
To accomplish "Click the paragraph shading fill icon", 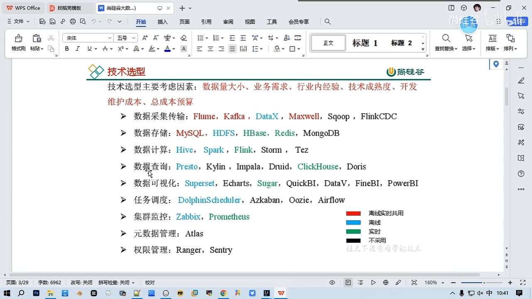I will 277,49.
